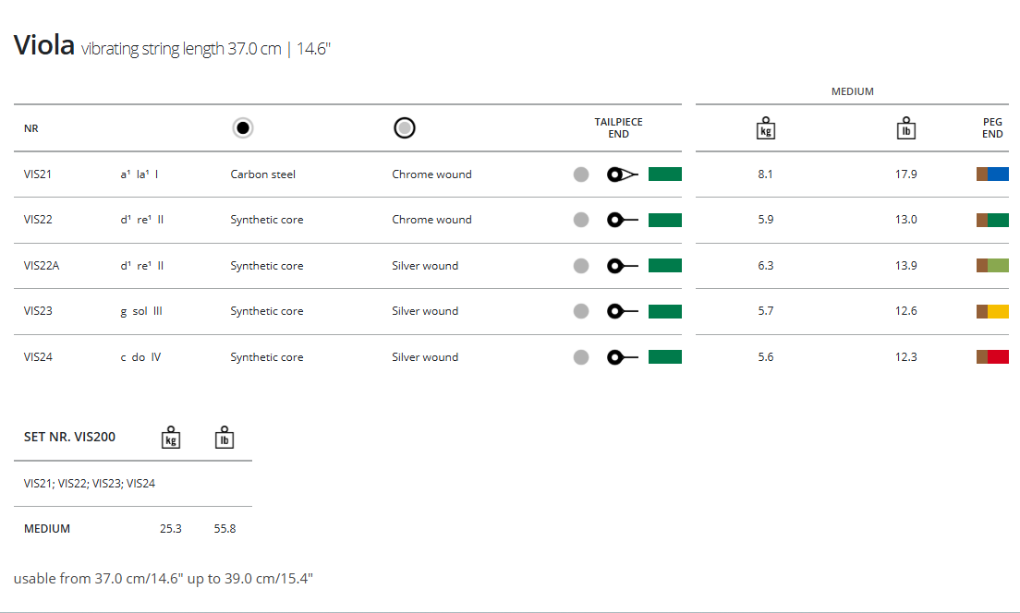
Task: Click the loop end icon in VIS21 row
Action: 623,174
